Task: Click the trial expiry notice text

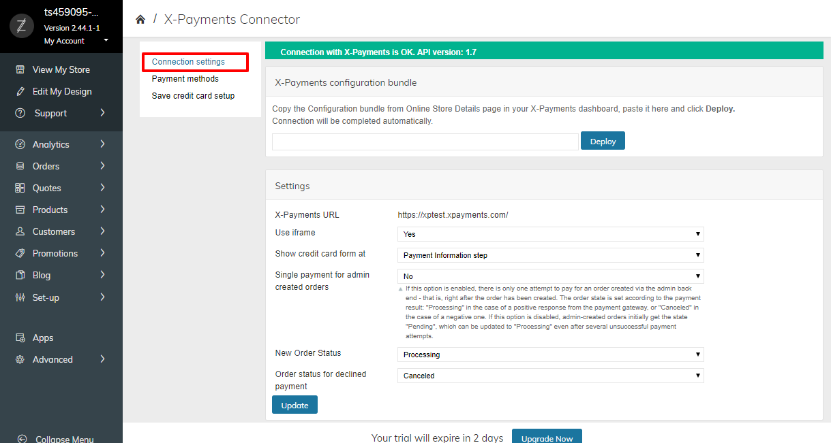Action: tap(437, 438)
